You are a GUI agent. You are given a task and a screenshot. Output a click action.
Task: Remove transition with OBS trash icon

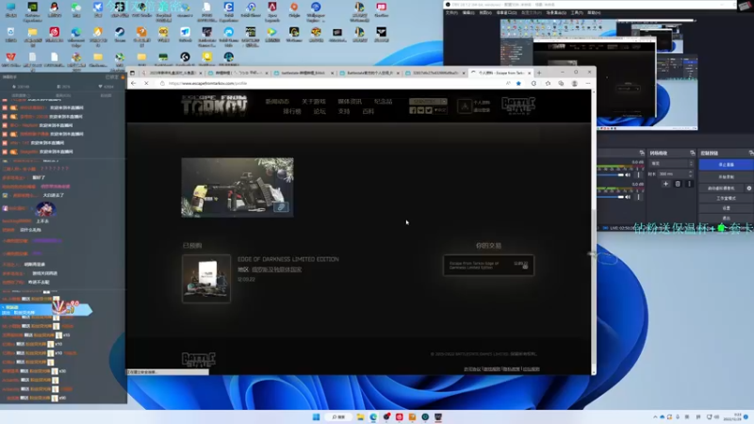click(x=678, y=184)
